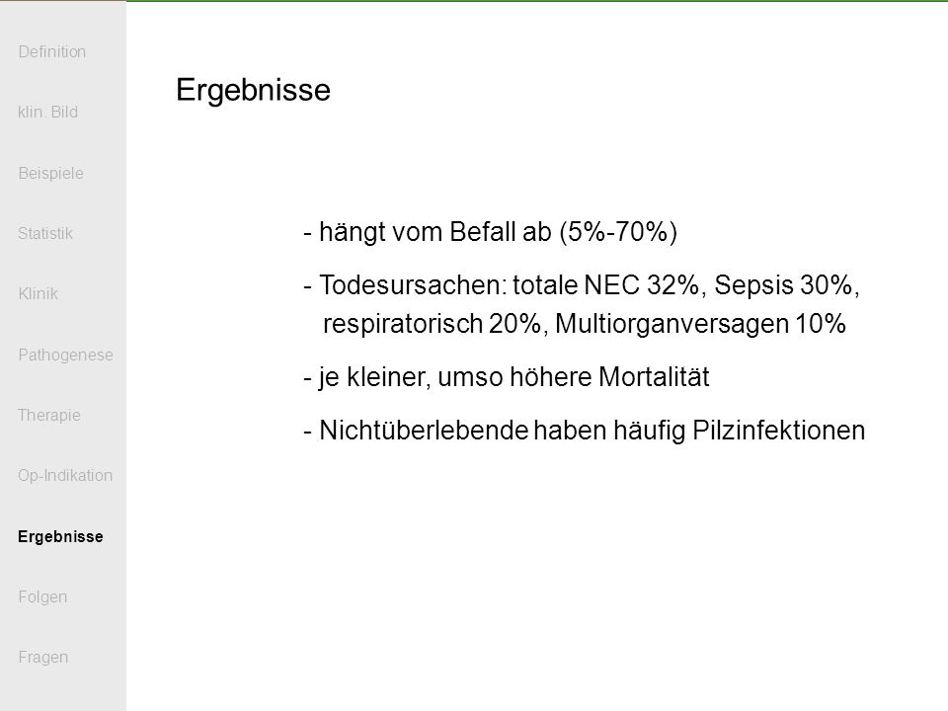948x711 pixels.
Task: Click the 'Multiorganversagen 10%' text
Action: pyautogui.click(x=700, y=324)
